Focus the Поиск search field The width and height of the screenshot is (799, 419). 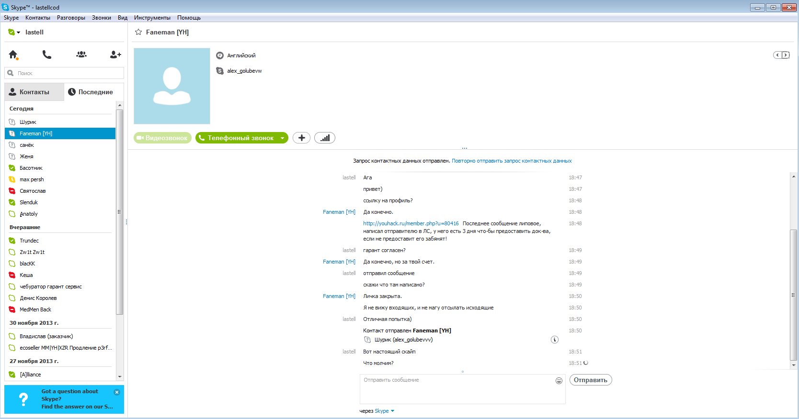tap(64, 73)
